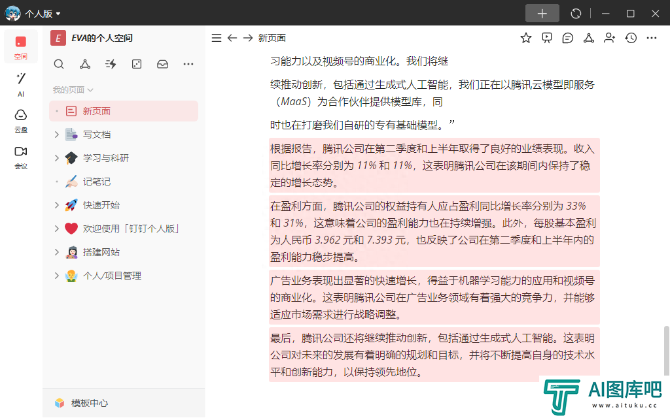Expand the 欢迎使用「钉钉个人版」 item
This screenshot has height=418, width=670.
pos(57,229)
